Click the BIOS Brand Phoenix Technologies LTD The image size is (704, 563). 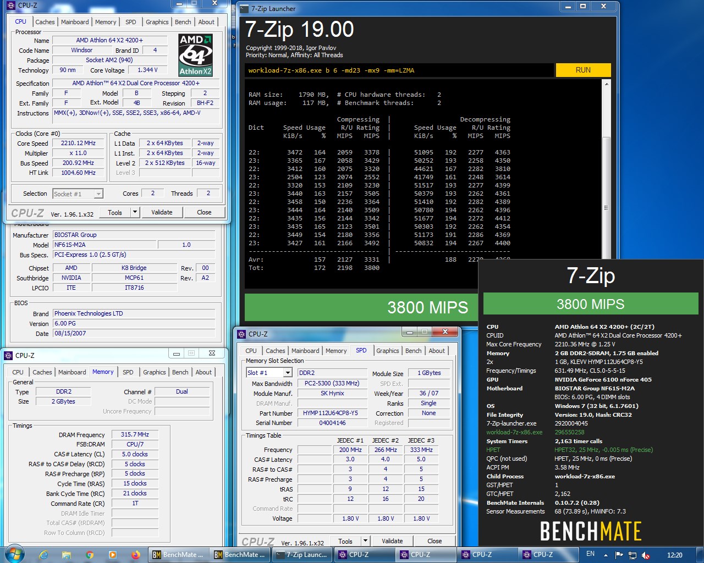135,313
